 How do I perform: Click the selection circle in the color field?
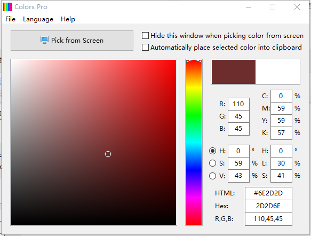108,154
